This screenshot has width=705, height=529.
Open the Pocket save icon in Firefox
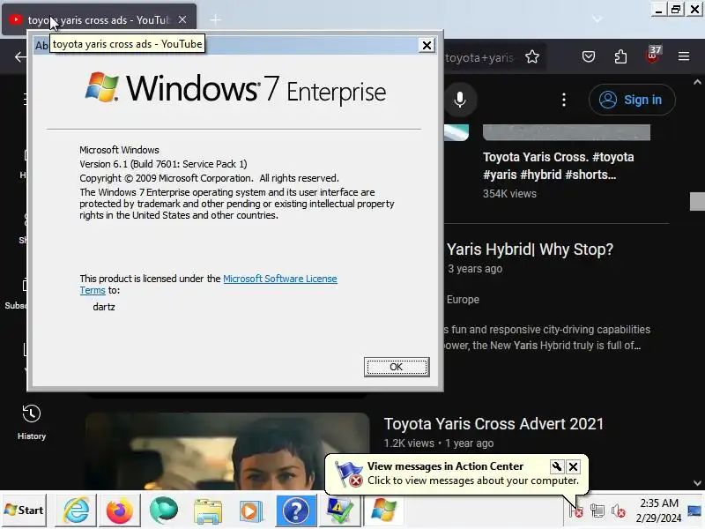[x=589, y=56]
